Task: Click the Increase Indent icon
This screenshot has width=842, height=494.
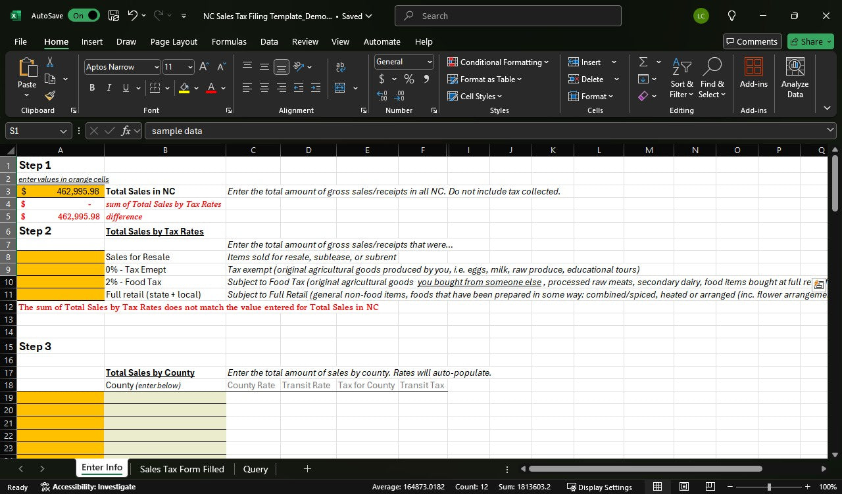Action: coord(316,88)
